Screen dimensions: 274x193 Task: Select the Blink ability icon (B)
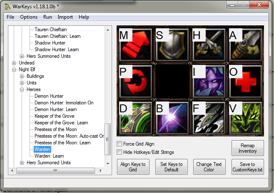click(172, 118)
